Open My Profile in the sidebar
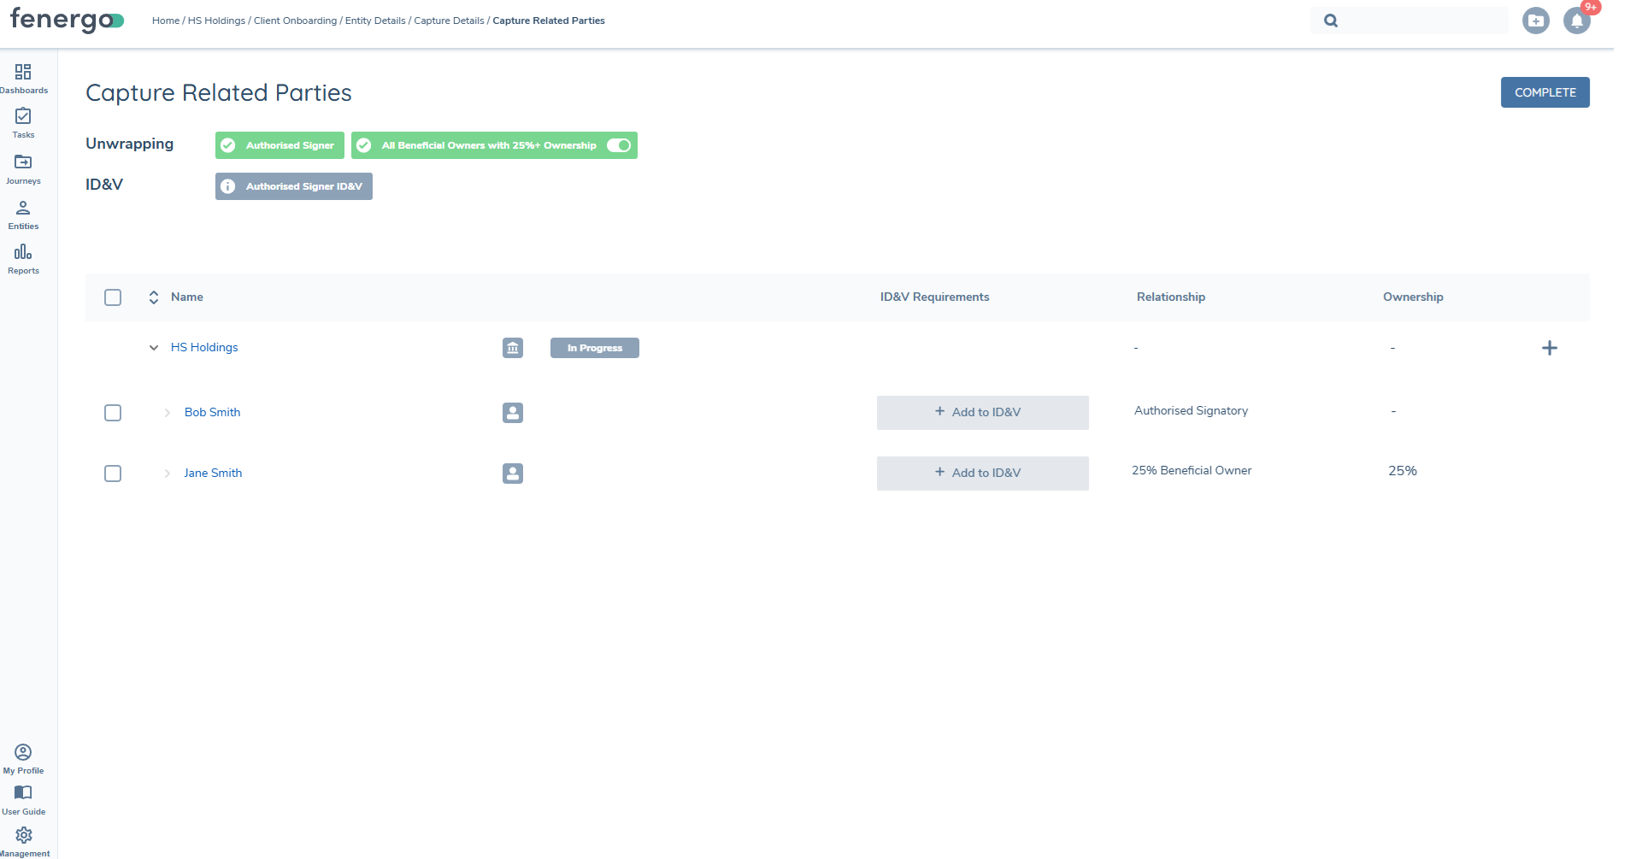The width and height of the screenshot is (1630, 859). coord(23,753)
